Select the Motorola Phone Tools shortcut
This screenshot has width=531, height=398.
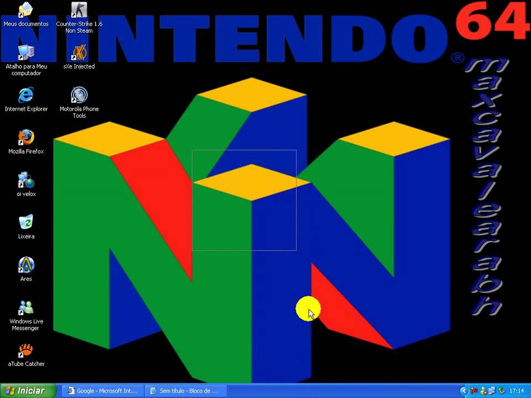(79, 103)
